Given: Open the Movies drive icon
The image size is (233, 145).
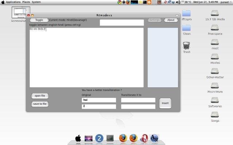Looking at the screenshot, I should tap(215, 58).
